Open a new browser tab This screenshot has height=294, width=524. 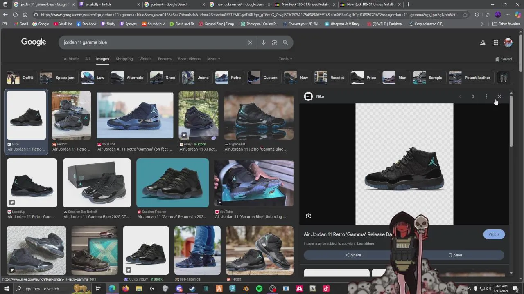[408, 4]
